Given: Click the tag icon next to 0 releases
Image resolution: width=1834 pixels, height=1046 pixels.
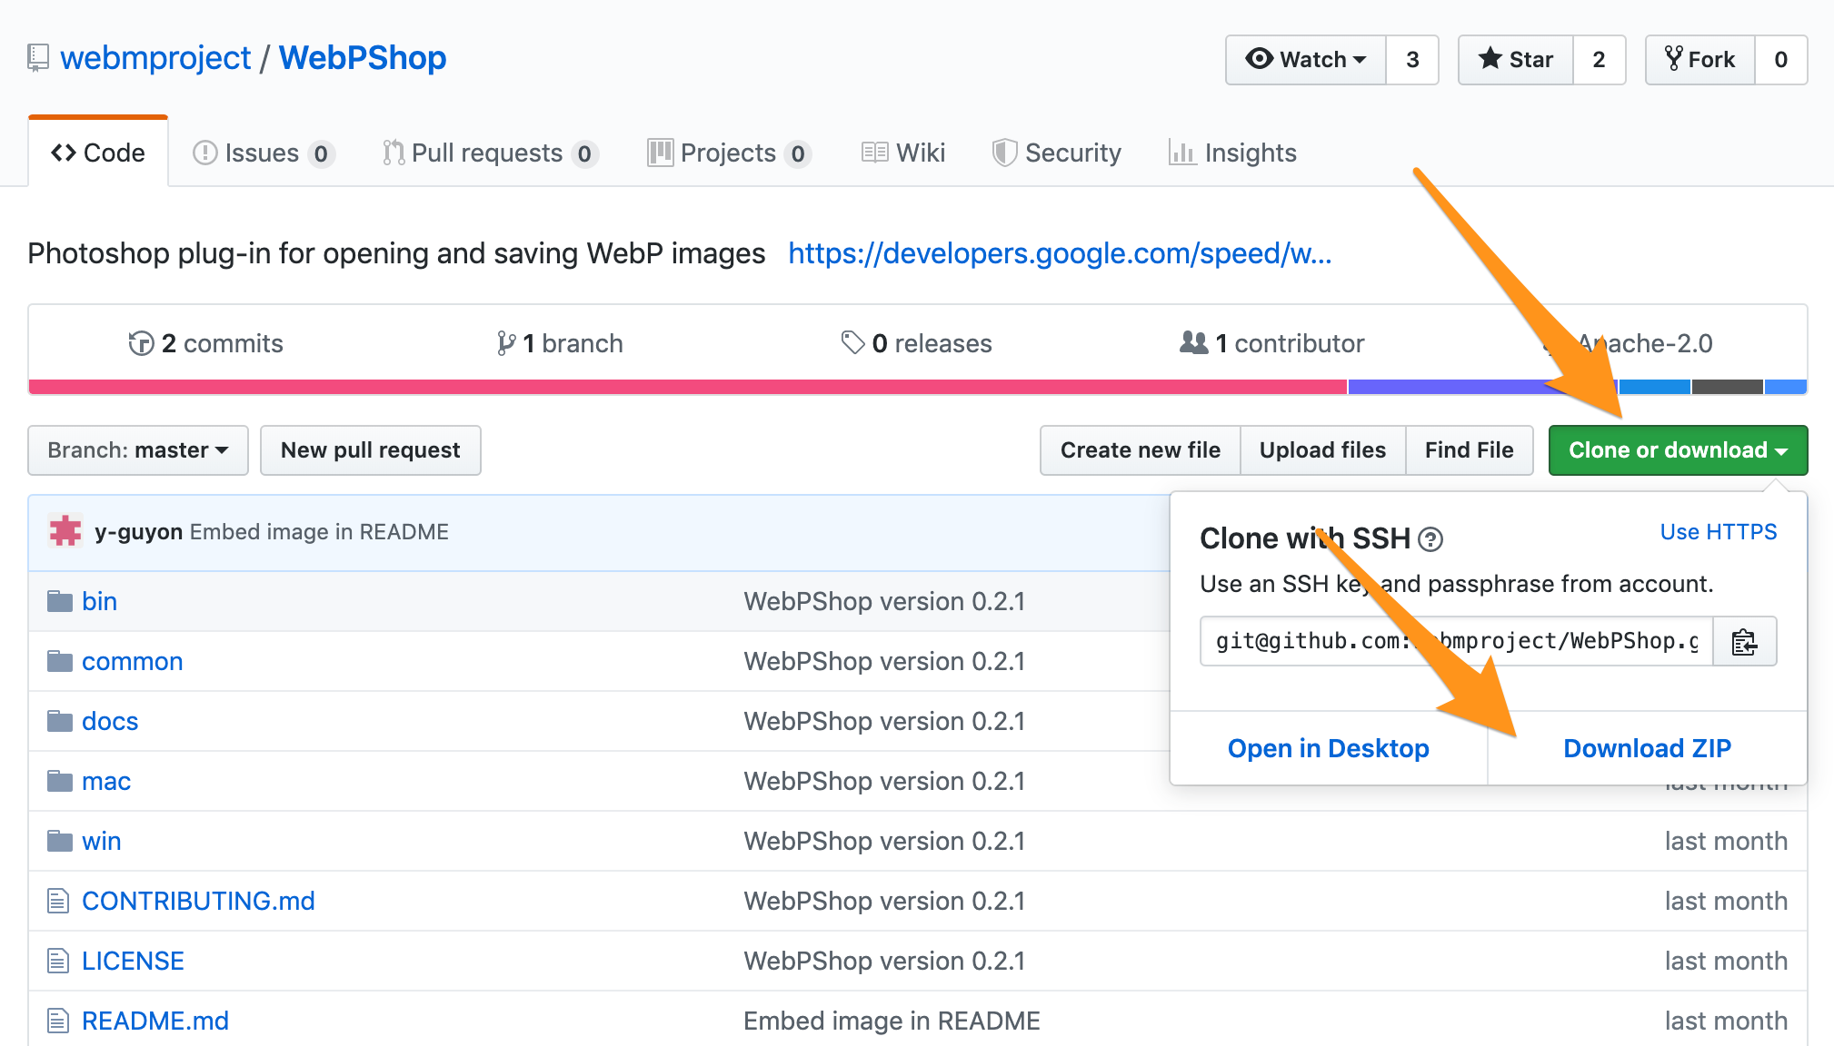Looking at the screenshot, I should point(852,342).
